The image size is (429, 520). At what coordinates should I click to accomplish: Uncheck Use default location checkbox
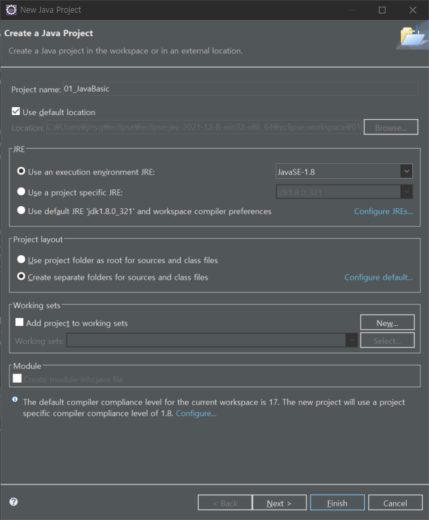coord(16,111)
